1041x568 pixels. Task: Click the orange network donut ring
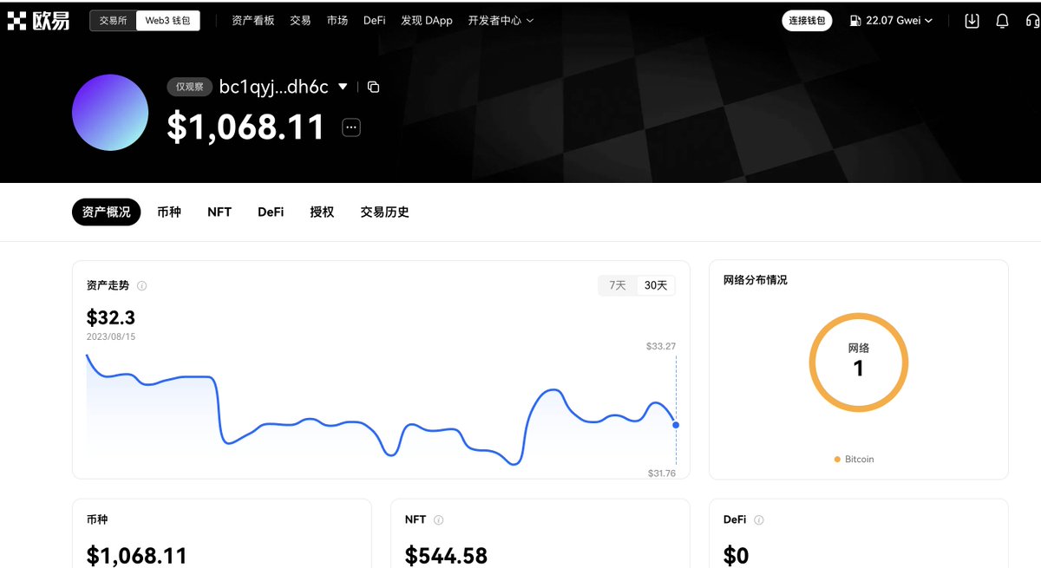point(859,362)
